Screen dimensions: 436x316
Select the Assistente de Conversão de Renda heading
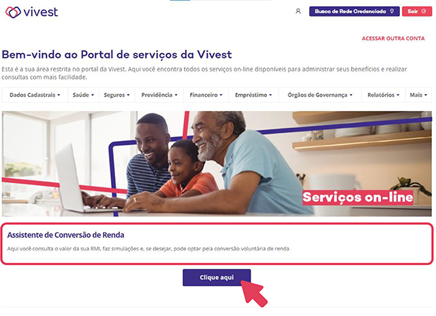tap(65, 235)
